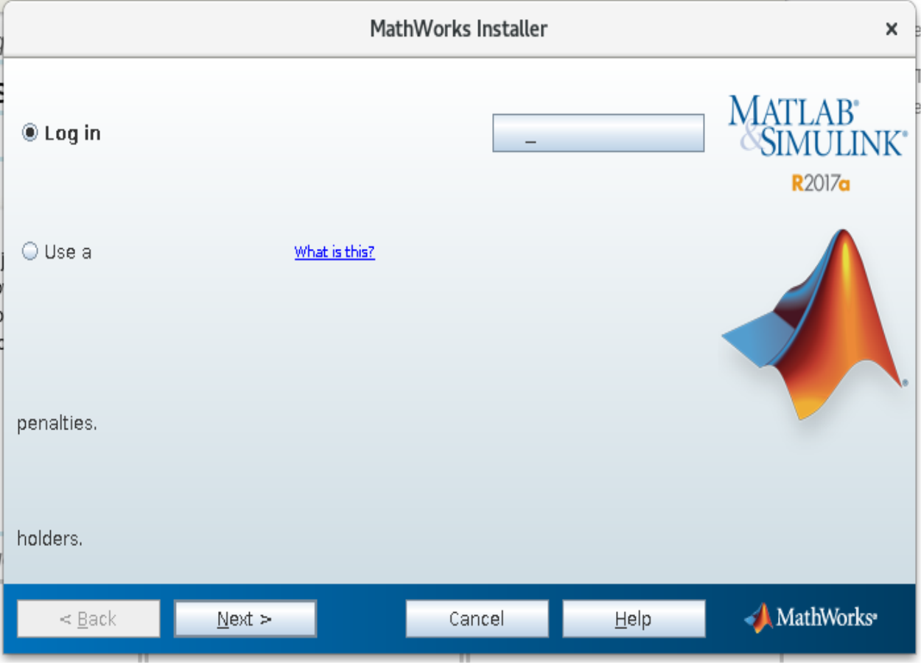Select the "Use a" radio option
Image resolution: width=921 pixels, height=663 pixels.
pyautogui.click(x=29, y=252)
